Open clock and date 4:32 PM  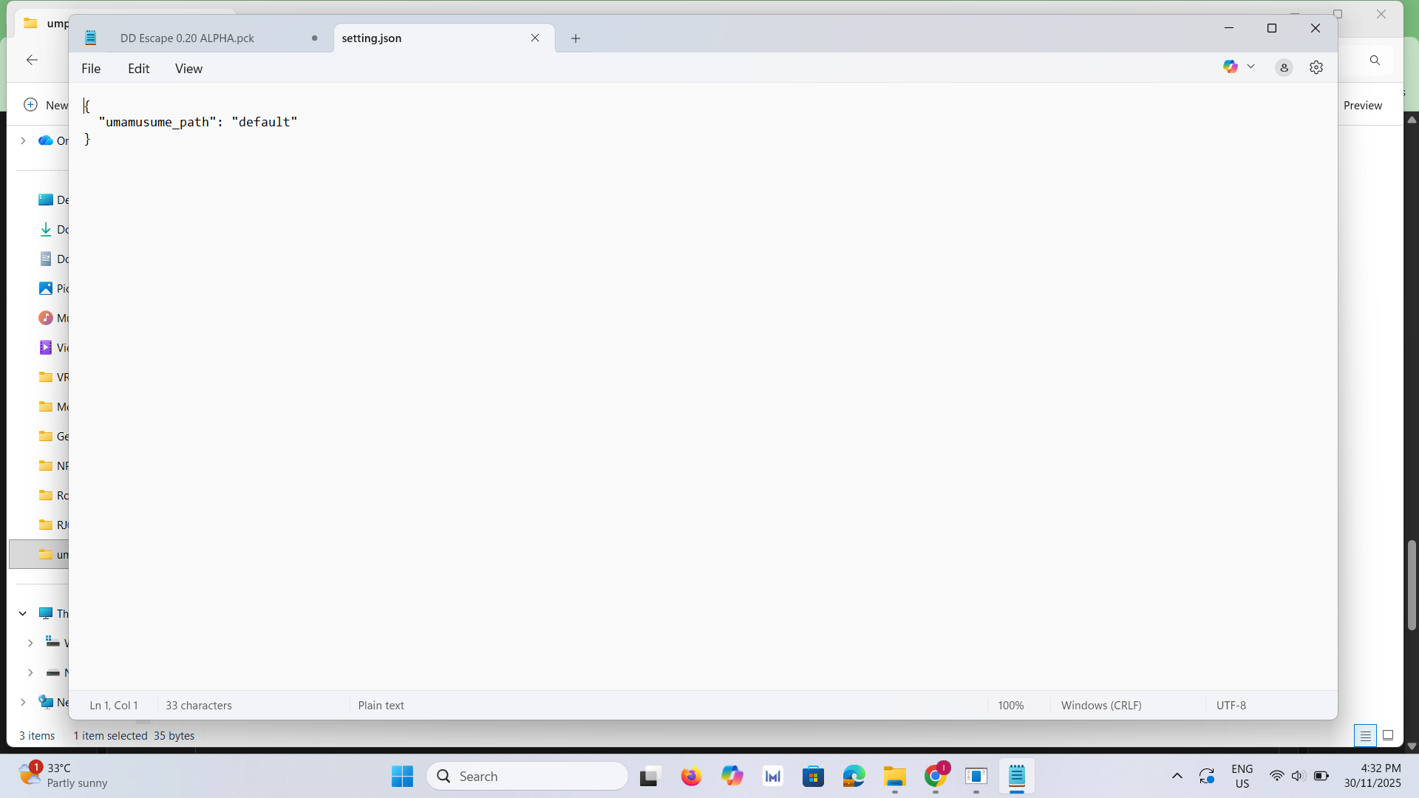coord(1372,776)
